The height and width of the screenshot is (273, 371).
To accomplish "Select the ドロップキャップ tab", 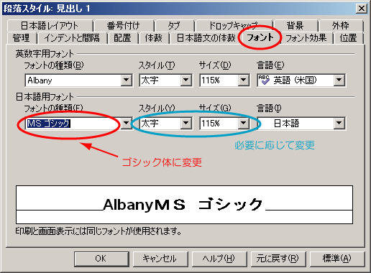I will (x=234, y=26).
